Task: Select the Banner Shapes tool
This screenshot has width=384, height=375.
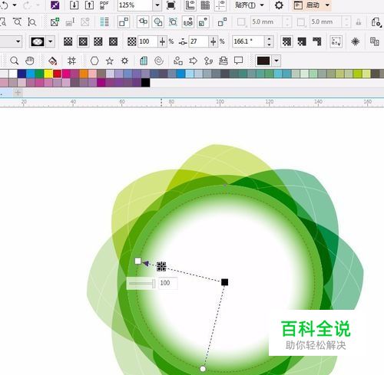Action: point(223,61)
